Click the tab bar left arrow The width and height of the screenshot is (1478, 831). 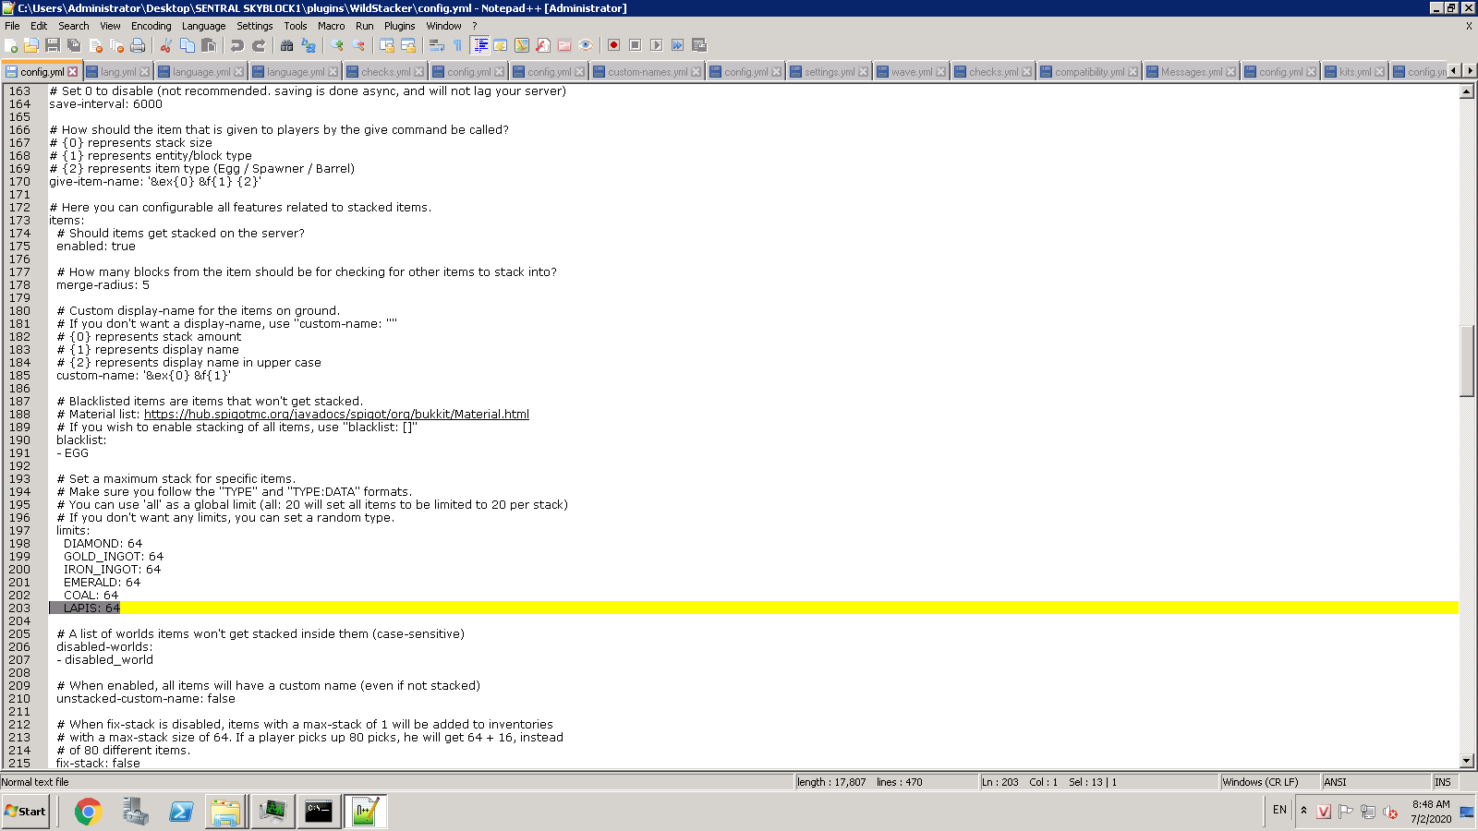(1455, 70)
